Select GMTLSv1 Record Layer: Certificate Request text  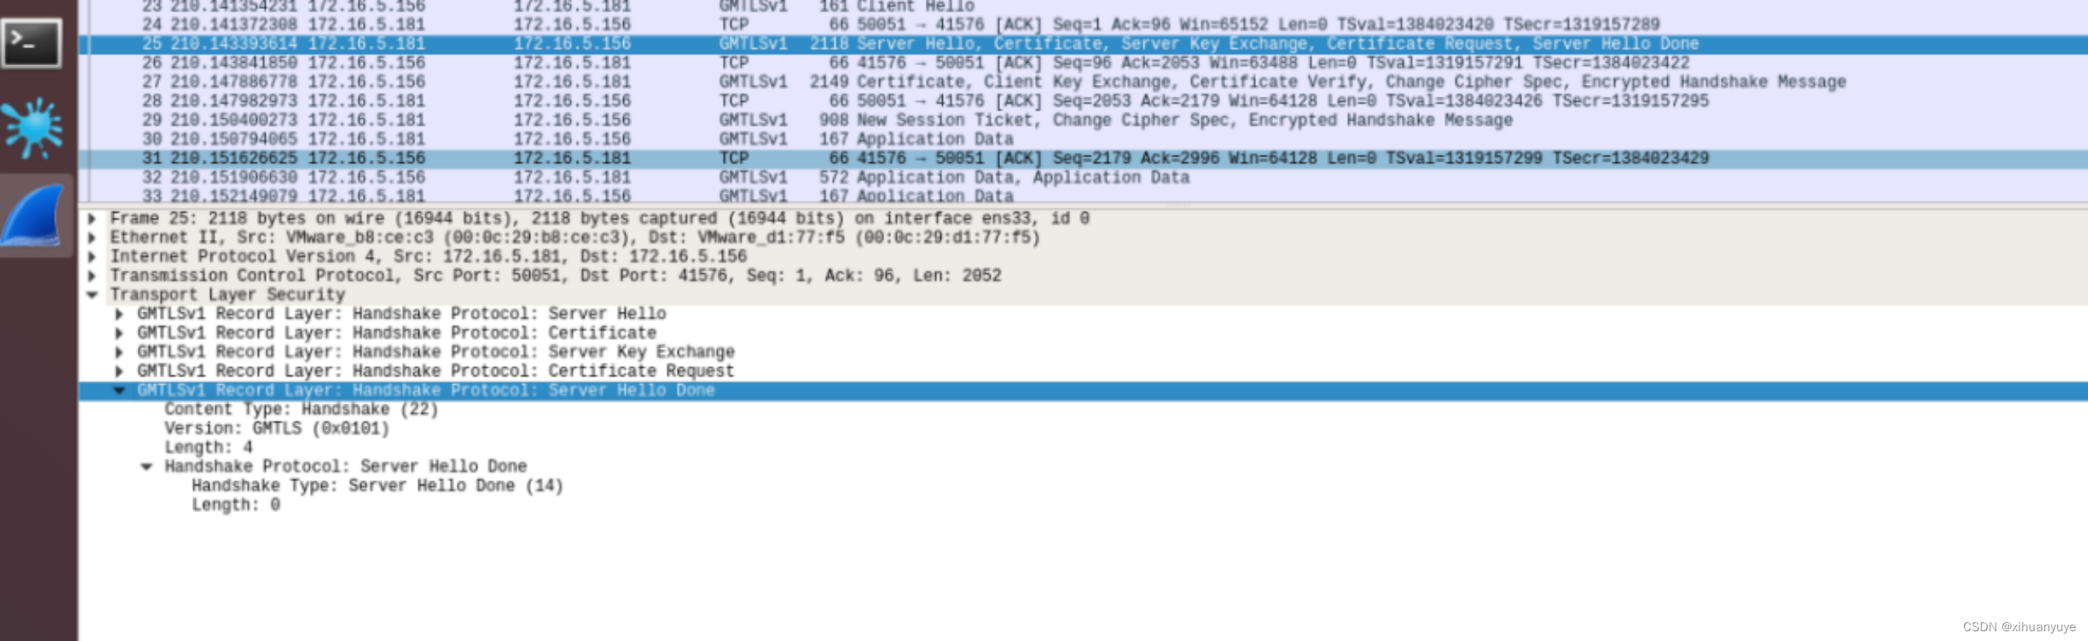tap(436, 371)
